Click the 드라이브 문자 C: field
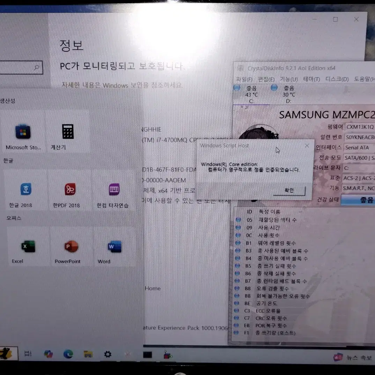The image size is (375, 375). coord(359,168)
